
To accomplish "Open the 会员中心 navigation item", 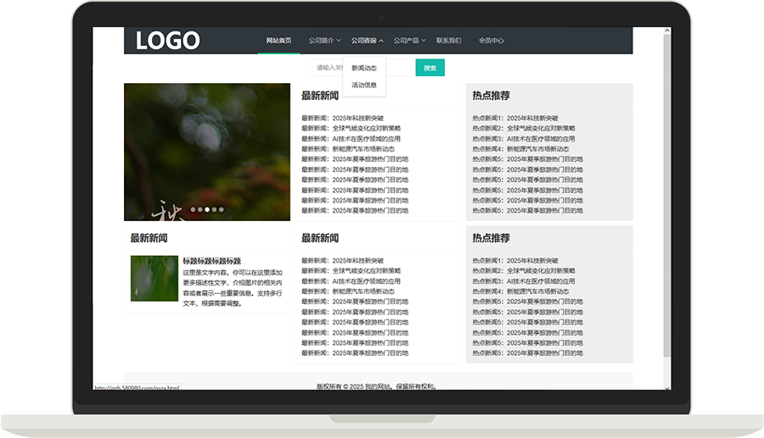I will pos(491,41).
